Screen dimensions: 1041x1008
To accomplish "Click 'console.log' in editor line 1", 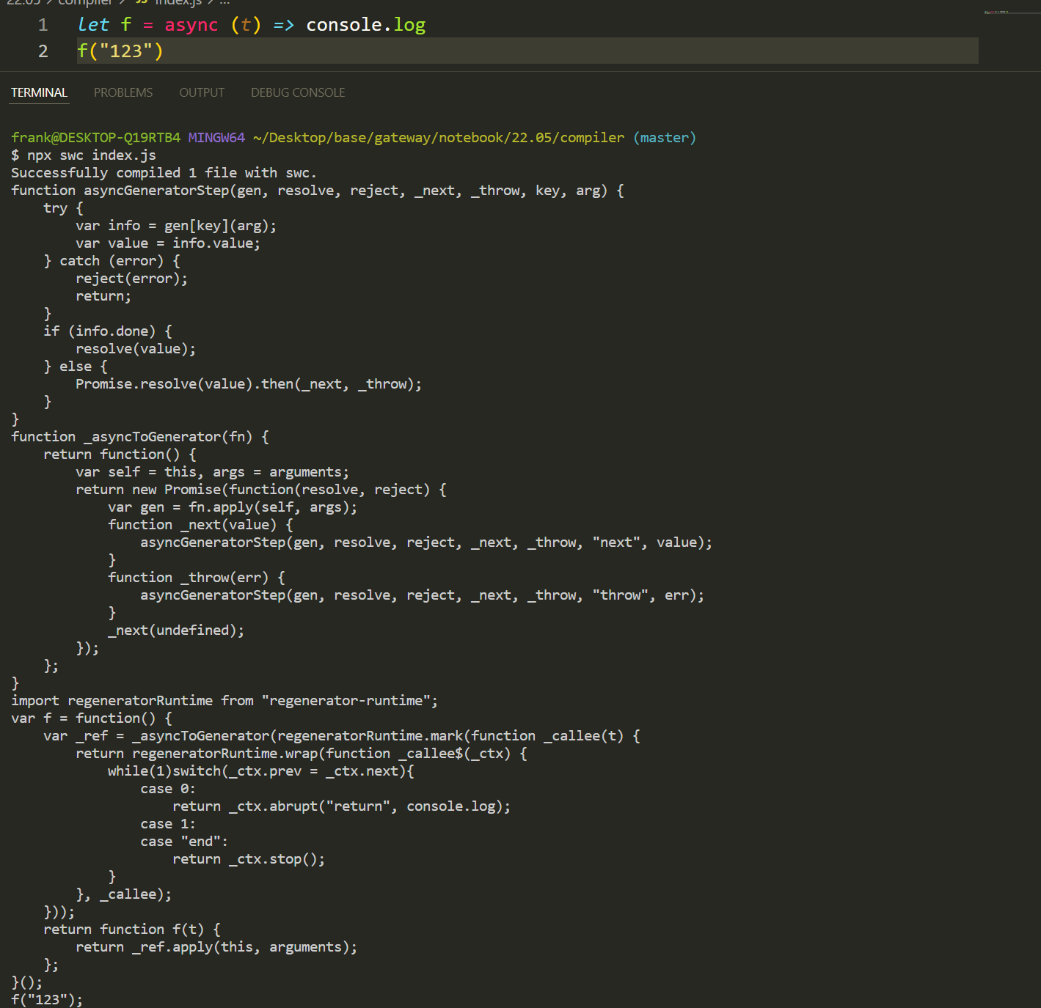I will [x=365, y=25].
